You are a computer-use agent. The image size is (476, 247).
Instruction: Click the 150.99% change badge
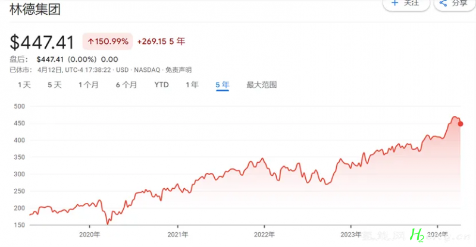click(108, 41)
